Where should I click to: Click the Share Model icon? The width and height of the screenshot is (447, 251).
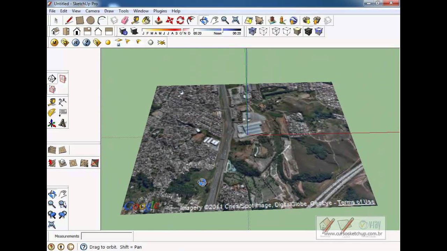pyautogui.click(x=317, y=21)
